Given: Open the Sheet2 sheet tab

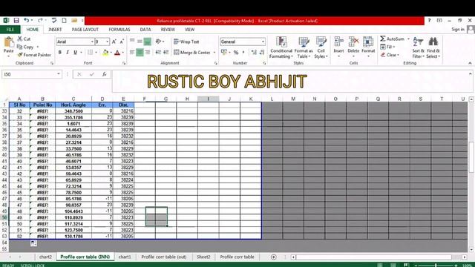Looking at the screenshot, I should 203,257.
